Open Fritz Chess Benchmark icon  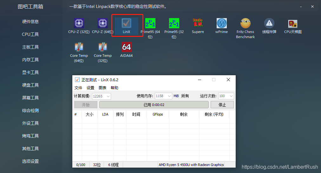pos(245,23)
